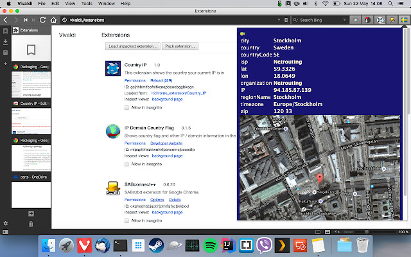
Task: Open Steam from the dock
Action: pyautogui.click(x=155, y=245)
